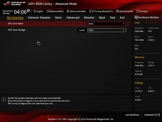The height and width of the screenshot is (122, 162).
Task: Click the 1.056 V Vcore value
Action: 151,40
